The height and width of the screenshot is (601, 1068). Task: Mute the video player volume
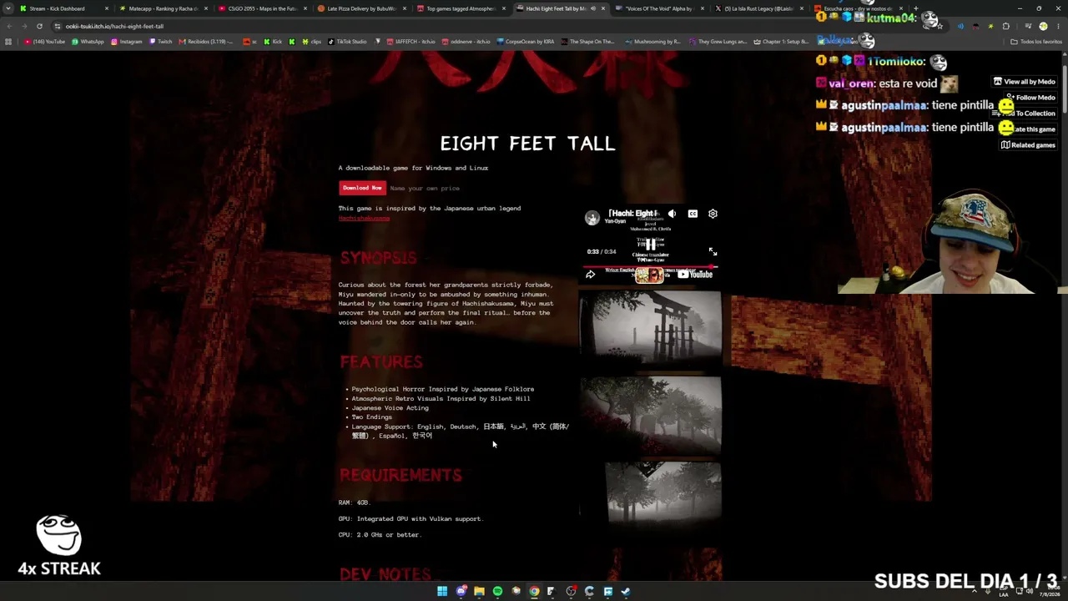[672, 214]
